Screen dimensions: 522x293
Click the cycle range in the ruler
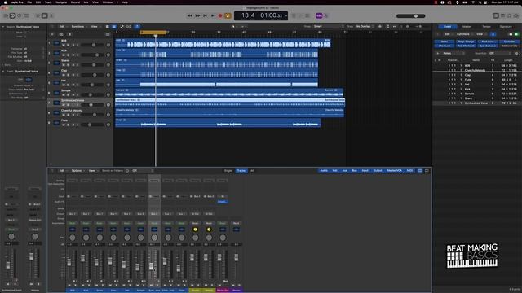[153, 33]
